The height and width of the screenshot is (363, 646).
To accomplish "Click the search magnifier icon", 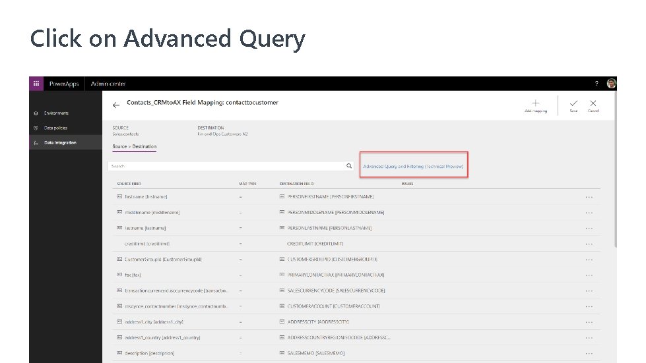I will [349, 165].
